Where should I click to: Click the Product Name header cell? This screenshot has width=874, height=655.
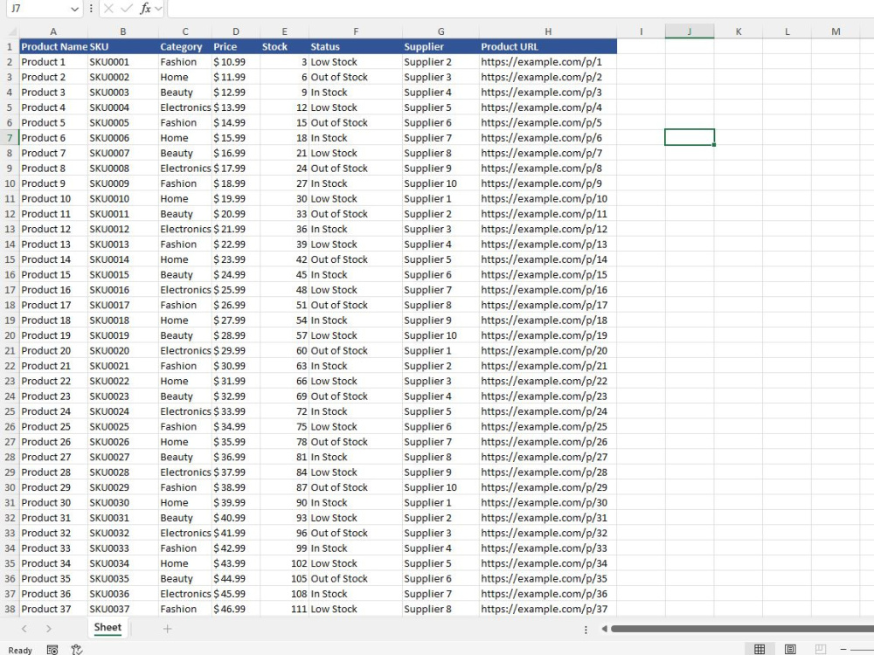pyautogui.click(x=53, y=47)
